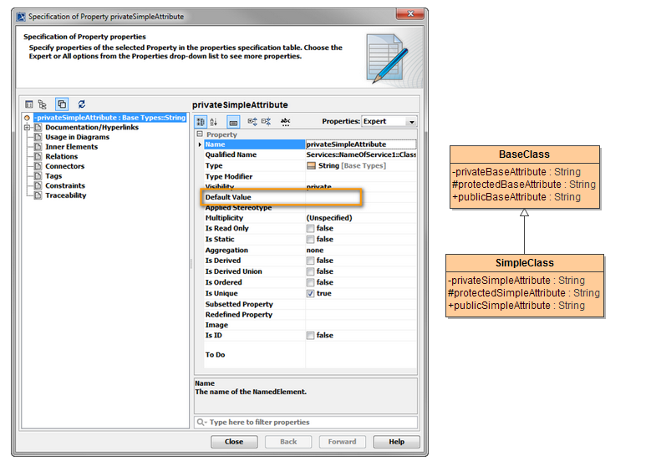Select BaseClass header in diagram
This screenshot has width=651, height=466.
pyautogui.click(x=524, y=154)
